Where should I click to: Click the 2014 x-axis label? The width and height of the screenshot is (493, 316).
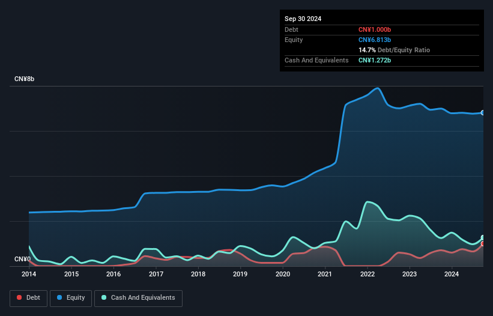point(29,274)
